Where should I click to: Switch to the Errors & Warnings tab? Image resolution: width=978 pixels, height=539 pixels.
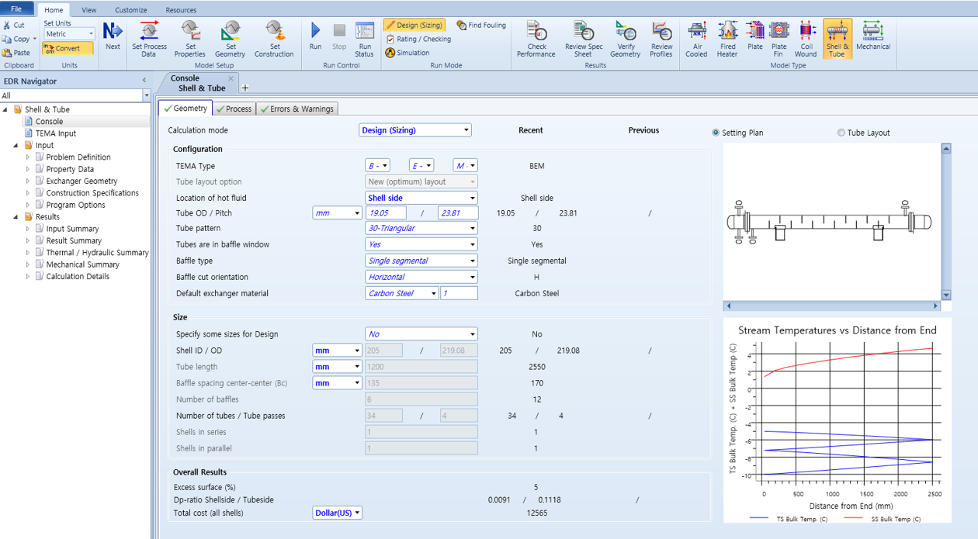click(297, 109)
